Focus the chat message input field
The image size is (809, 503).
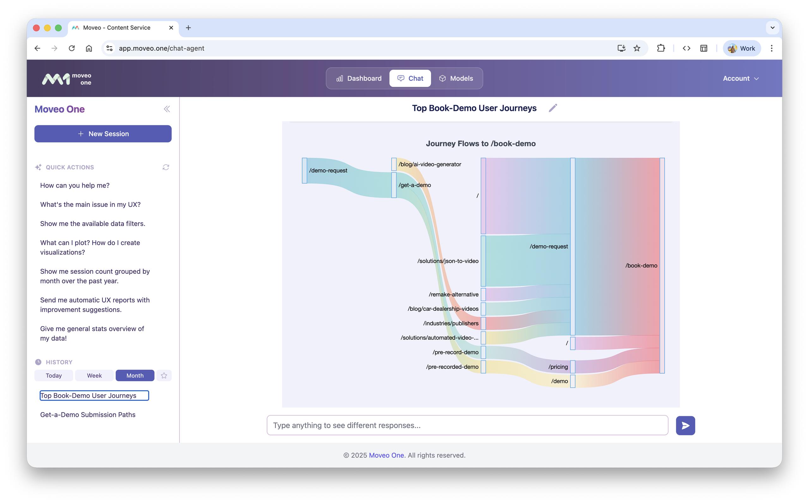tap(467, 425)
